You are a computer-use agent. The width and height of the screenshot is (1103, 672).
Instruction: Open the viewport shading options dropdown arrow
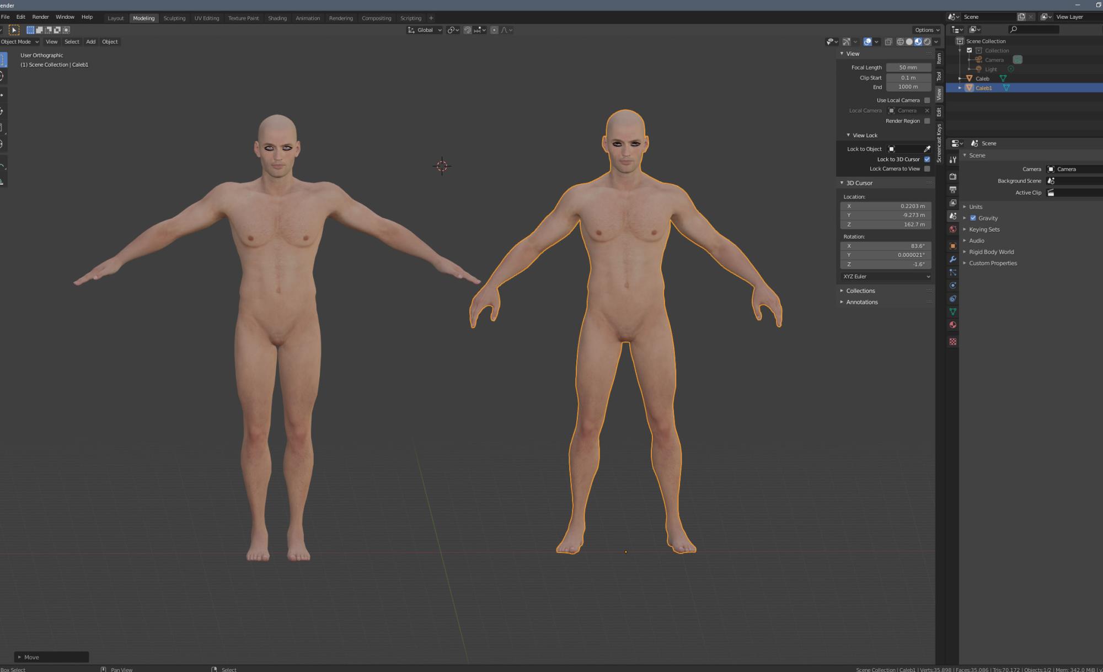click(x=936, y=42)
